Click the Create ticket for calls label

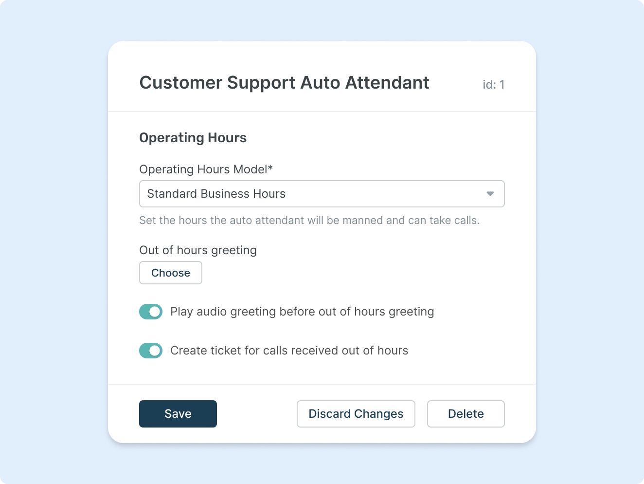click(289, 351)
